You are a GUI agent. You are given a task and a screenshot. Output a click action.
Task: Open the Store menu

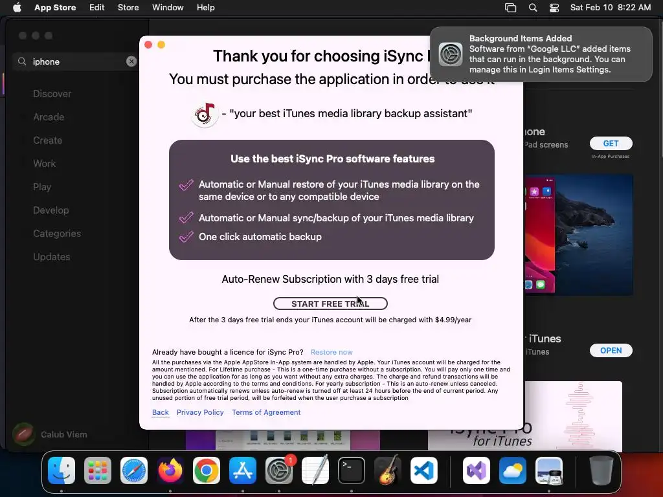point(128,8)
